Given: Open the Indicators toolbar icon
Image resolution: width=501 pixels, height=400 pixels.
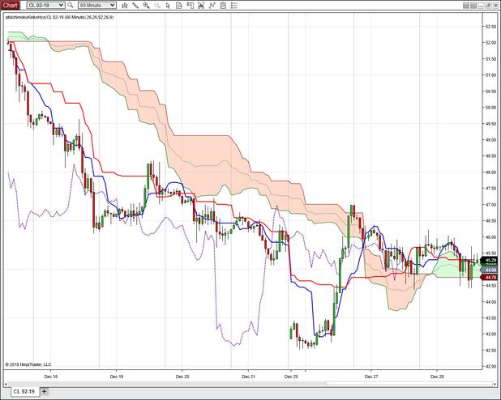Looking at the screenshot, I should click(200, 5).
